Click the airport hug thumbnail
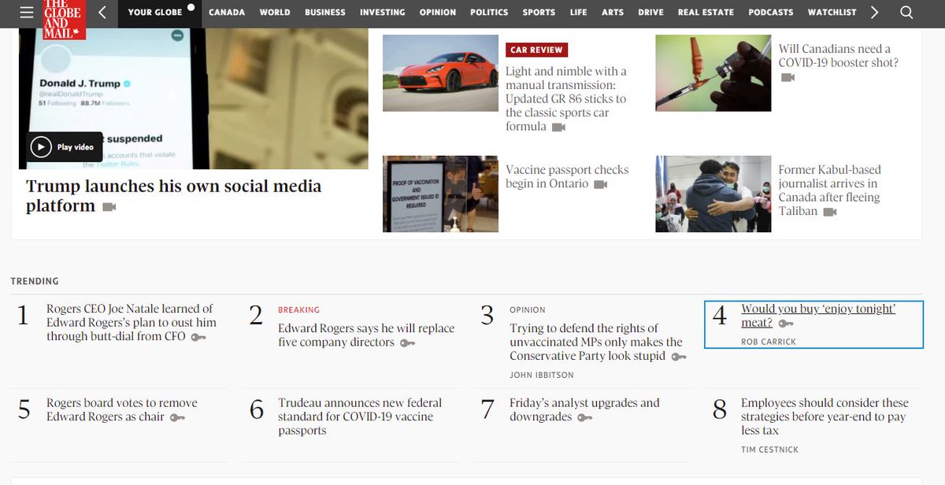The width and height of the screenshot is (945, 485). [714, 194]
